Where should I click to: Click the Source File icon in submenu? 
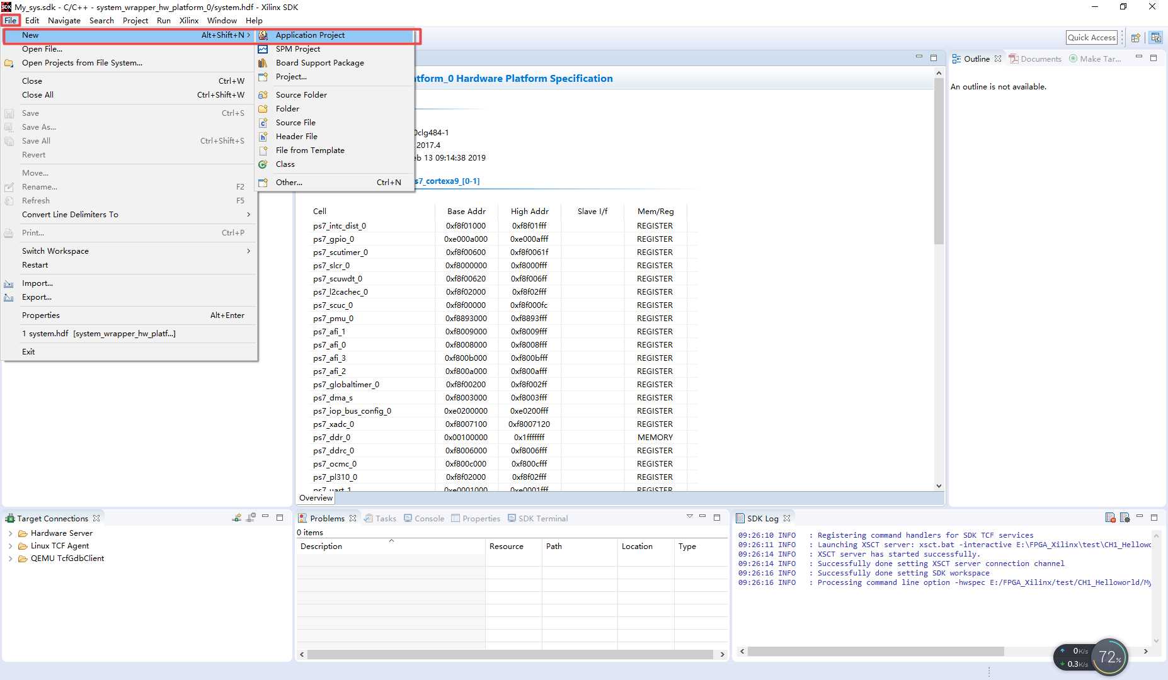[263, 123]
